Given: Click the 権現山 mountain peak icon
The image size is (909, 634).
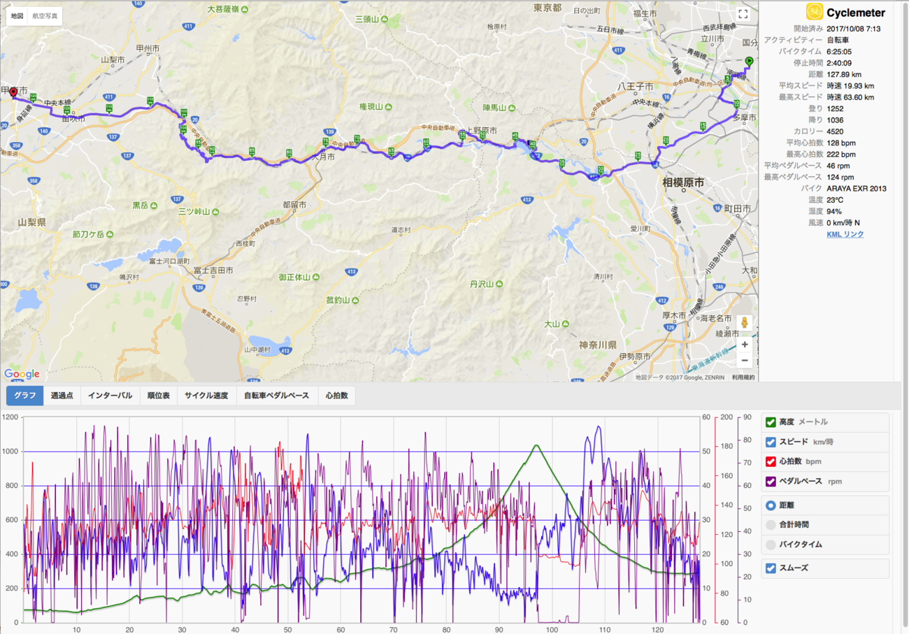Looking at the screenshot, I should pyautogui.click(x=390, y=107).
